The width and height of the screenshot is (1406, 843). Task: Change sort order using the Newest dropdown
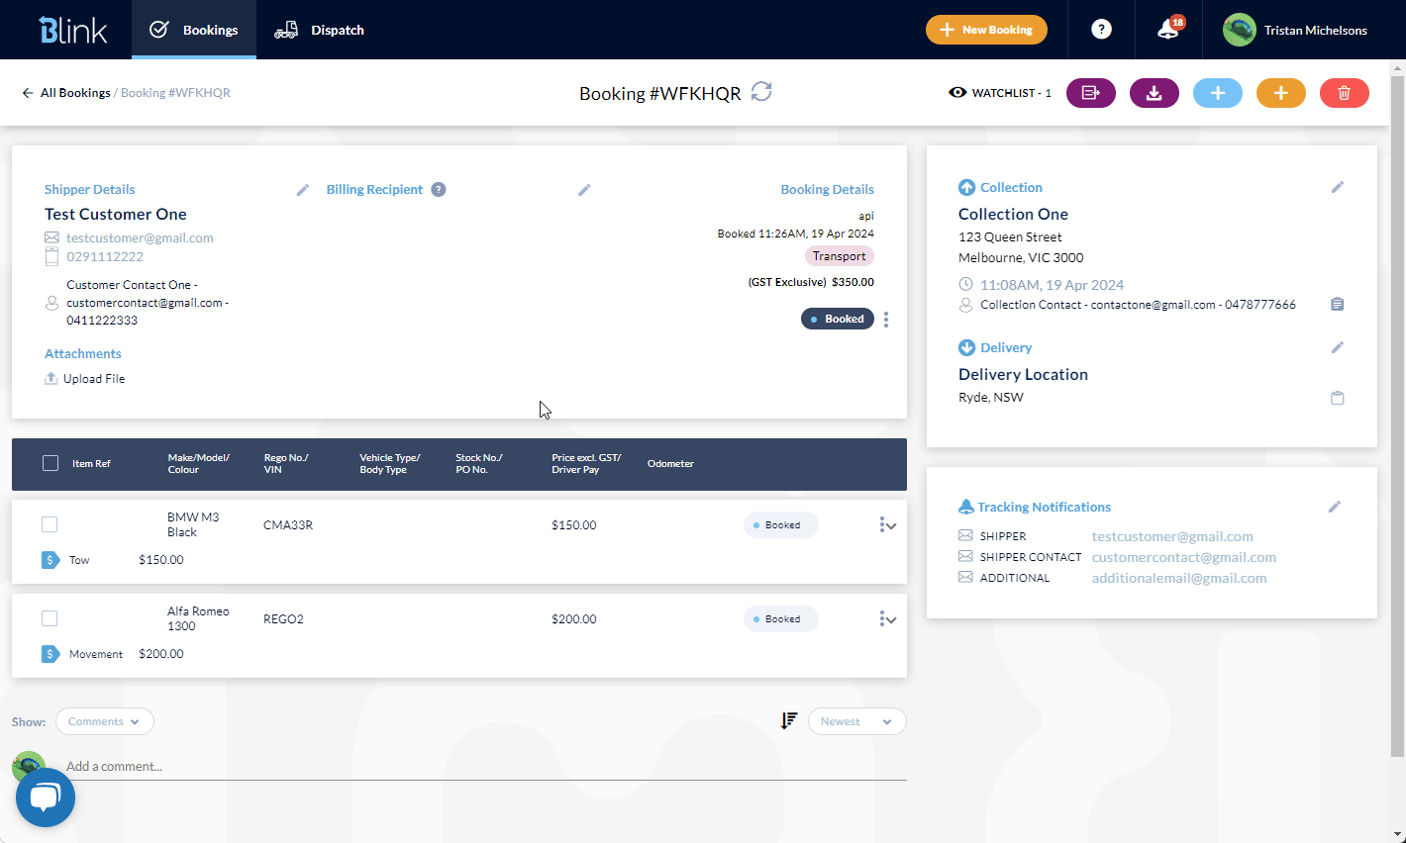(x=856, y=721)
